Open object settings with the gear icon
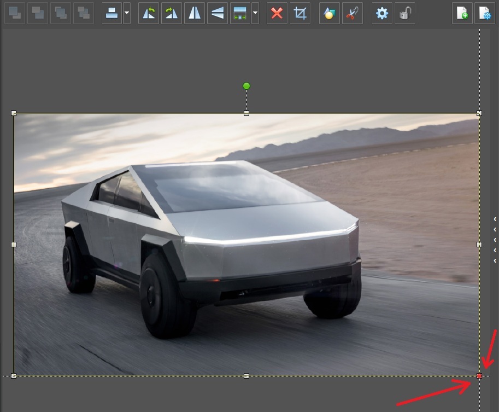Image resolution: width=499 pixels, height=412 pixels. coord(382,13)
